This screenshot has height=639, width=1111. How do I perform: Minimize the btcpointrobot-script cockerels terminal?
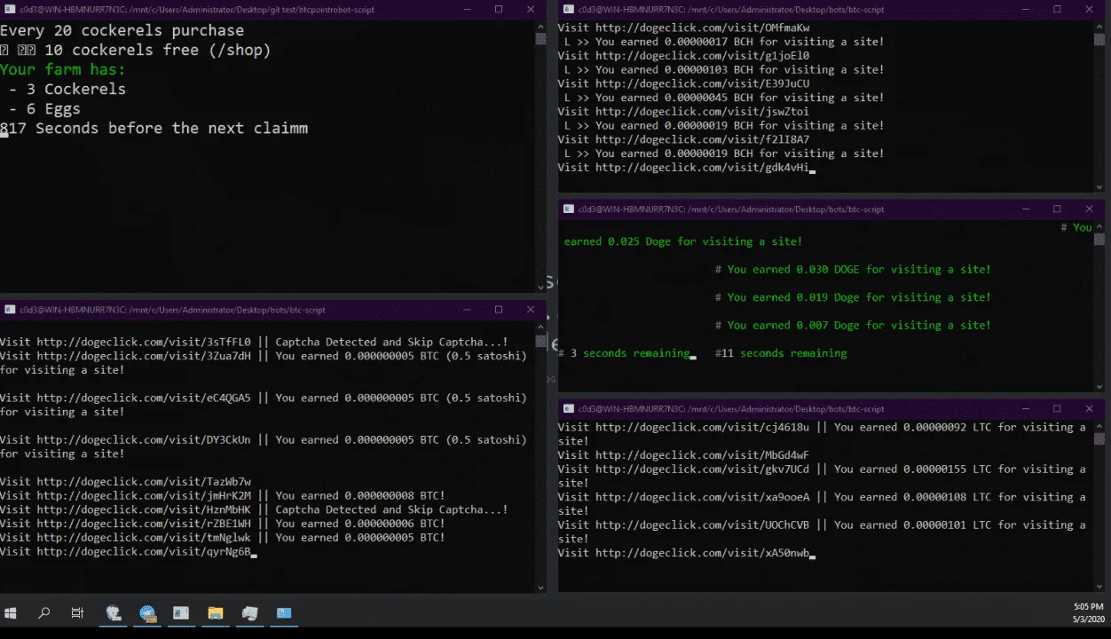pyautogui.click(x=468, y=9)
